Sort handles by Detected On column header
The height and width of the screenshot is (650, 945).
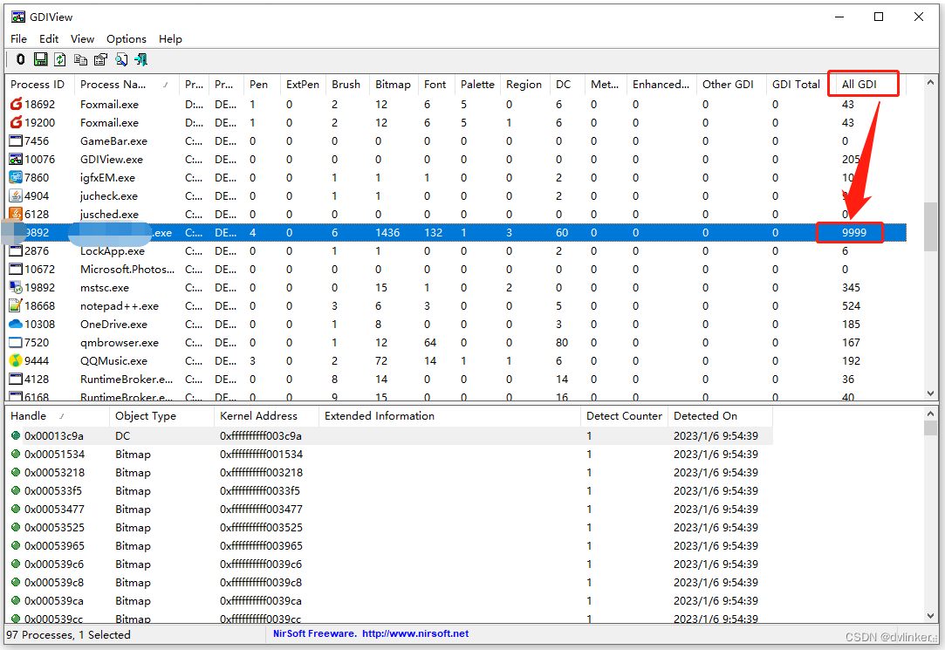720,415
